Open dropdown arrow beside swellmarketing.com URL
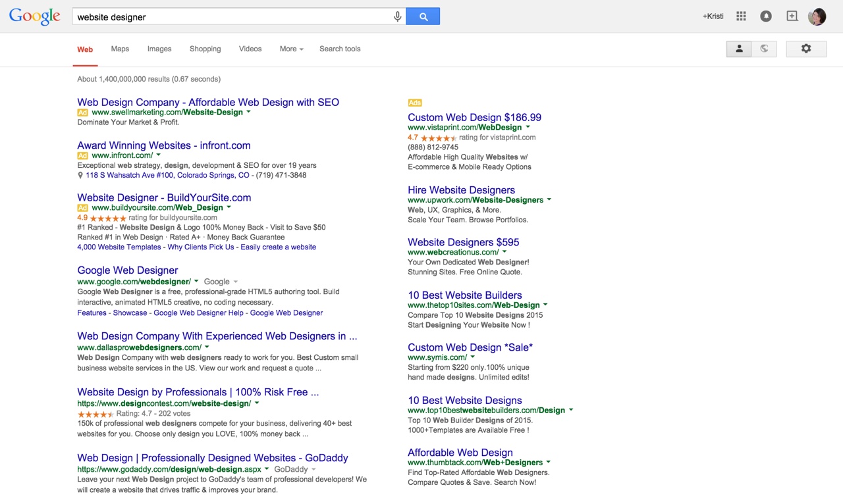Viewport: 843px width, 500px height. (x=248, y=113)
